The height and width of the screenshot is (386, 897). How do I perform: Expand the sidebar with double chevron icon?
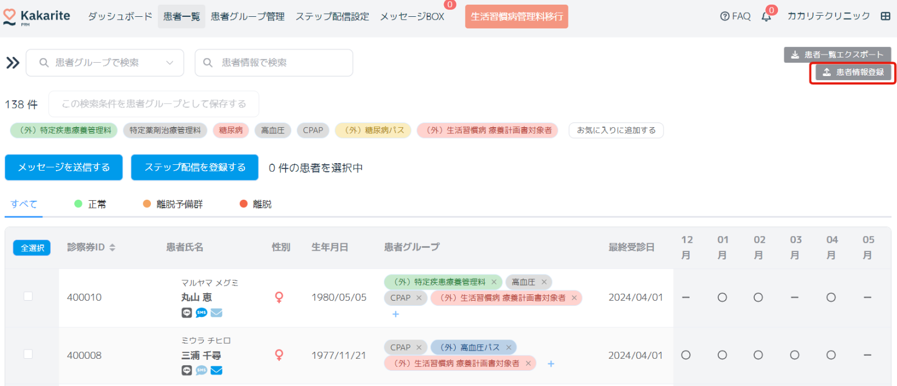point(13,63)
